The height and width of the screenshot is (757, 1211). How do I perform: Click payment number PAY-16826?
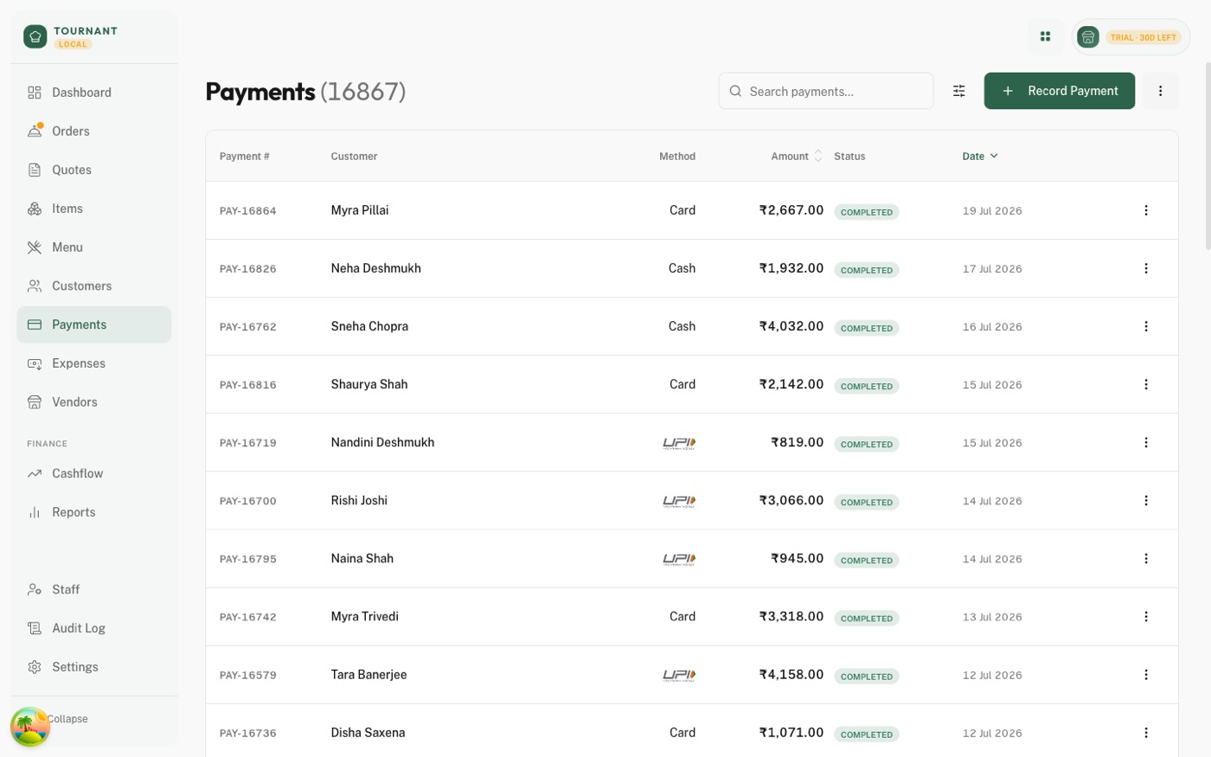[x=248, y=269]
